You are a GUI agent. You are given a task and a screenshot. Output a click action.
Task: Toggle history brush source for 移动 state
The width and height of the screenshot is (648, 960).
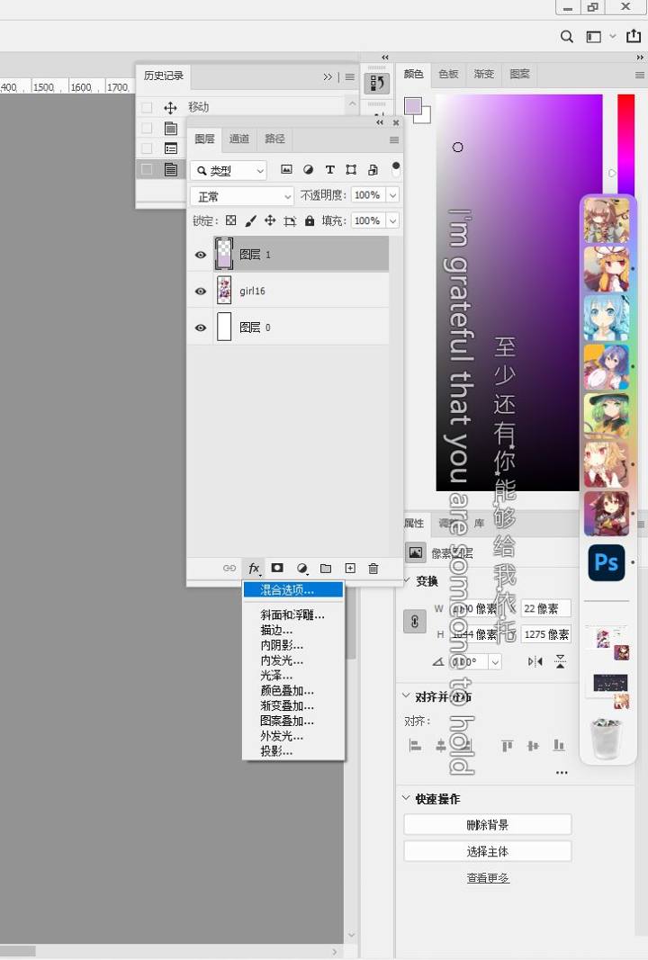click(147, 108)
